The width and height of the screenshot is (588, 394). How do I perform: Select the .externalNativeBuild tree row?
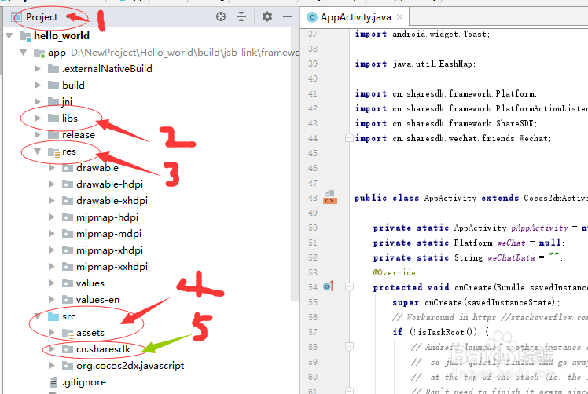tap(146, 69)
